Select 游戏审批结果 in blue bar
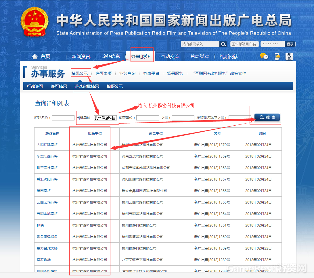Viewport: 314px width, 278px height. click(x=87, y=86)
